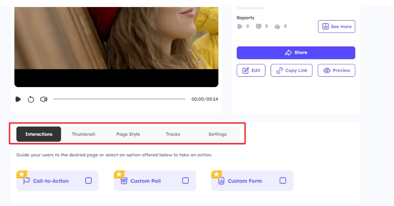This screenshot has height=206, width=394.
Task: Edit the video using the Edit button
Action: click(x=251, y=70)
